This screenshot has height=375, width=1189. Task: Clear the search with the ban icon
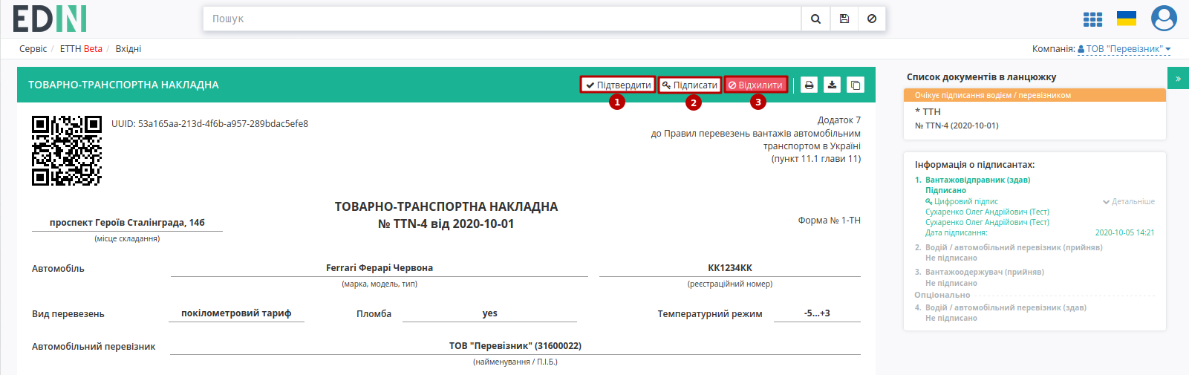click(x=872, y=19)
